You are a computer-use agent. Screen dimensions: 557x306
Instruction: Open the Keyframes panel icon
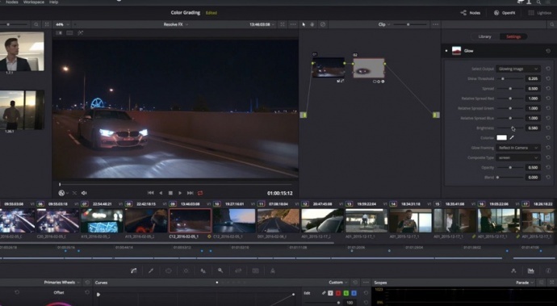(513, 270)
